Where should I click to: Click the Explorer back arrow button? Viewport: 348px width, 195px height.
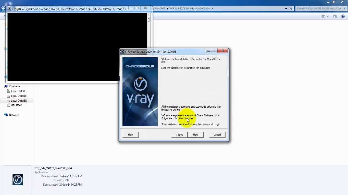3,9
